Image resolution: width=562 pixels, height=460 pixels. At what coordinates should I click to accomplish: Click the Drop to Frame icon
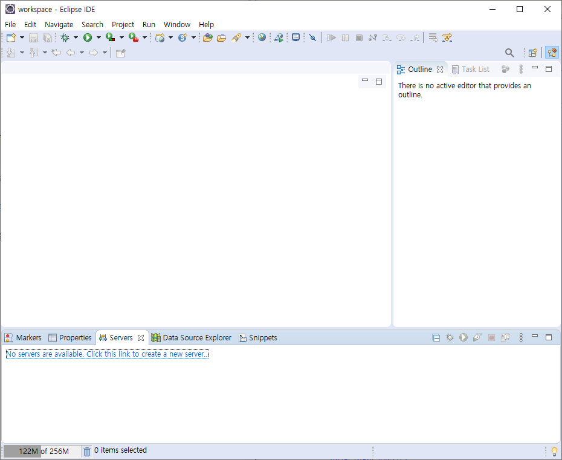click(x=433, y=37)
